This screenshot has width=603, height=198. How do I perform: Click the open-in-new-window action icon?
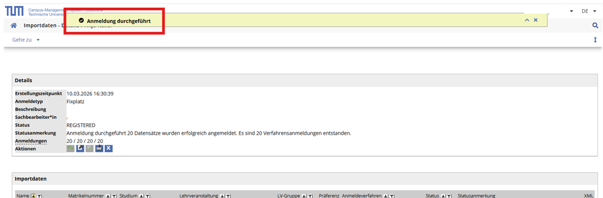point(80,148)
